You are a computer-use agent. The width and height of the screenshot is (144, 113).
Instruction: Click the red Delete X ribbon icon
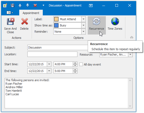pyautogui.click(x=25, y=21)
